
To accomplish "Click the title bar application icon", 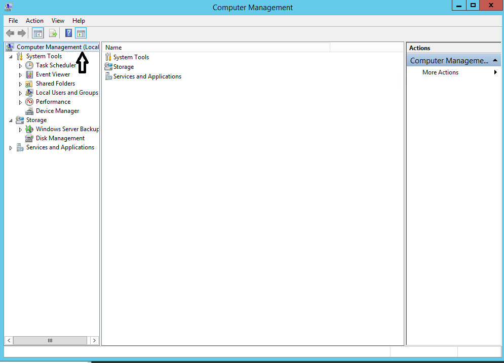I will [8, 7].
